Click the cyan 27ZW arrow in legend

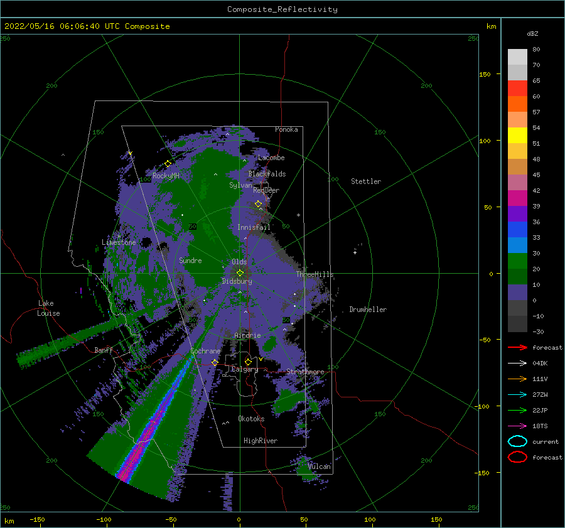pyautogui.click(x=517, y=395)
